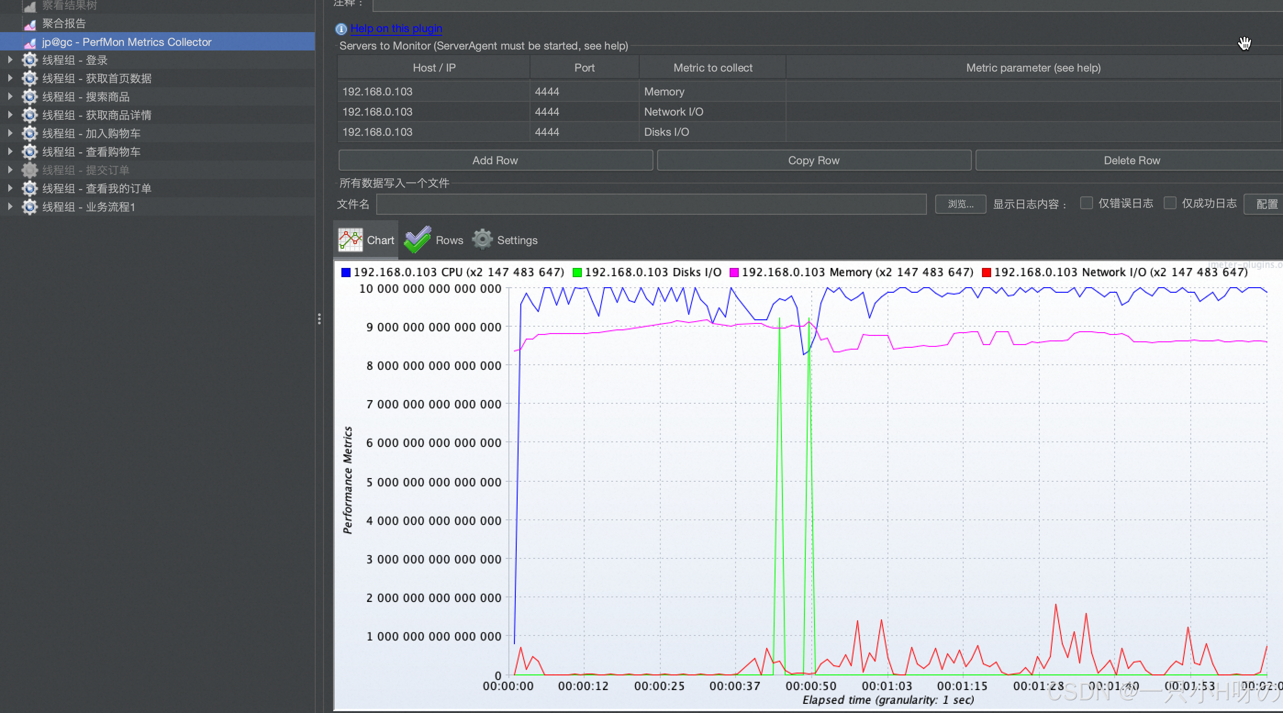The height and width of the screenshot is (713, 1283).
Task: Open the Help on this plugin link
Action: click(x=396, y=28)
